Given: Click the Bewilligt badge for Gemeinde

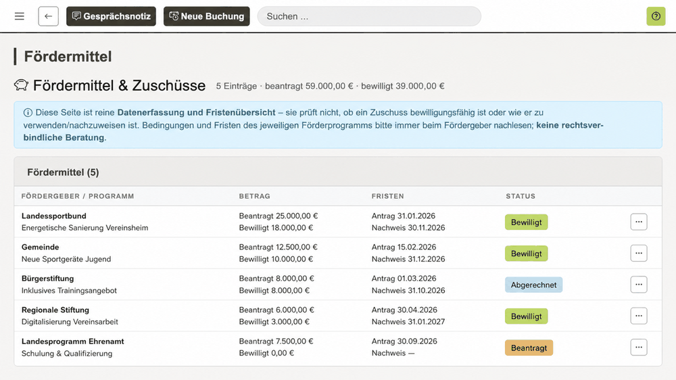Looking at the screenshot, I should (527, 254).
